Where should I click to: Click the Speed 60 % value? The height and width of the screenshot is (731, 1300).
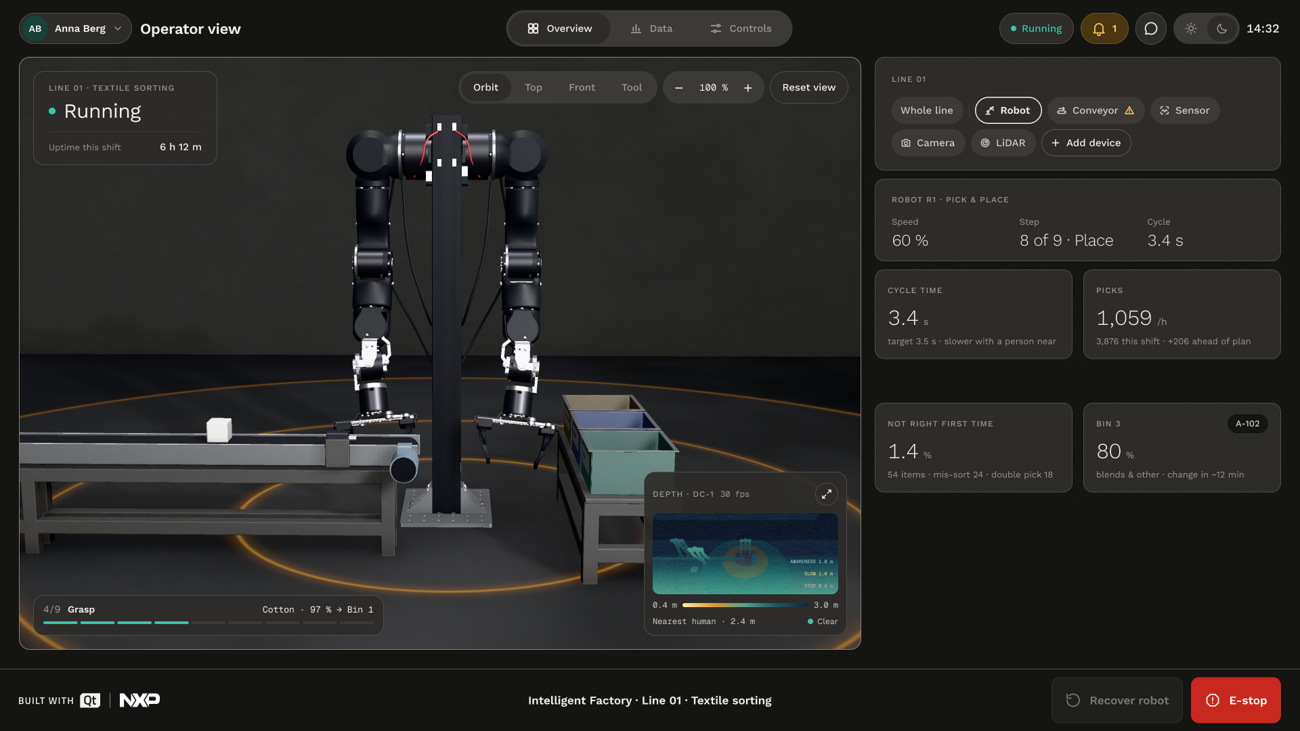[910, 240]
